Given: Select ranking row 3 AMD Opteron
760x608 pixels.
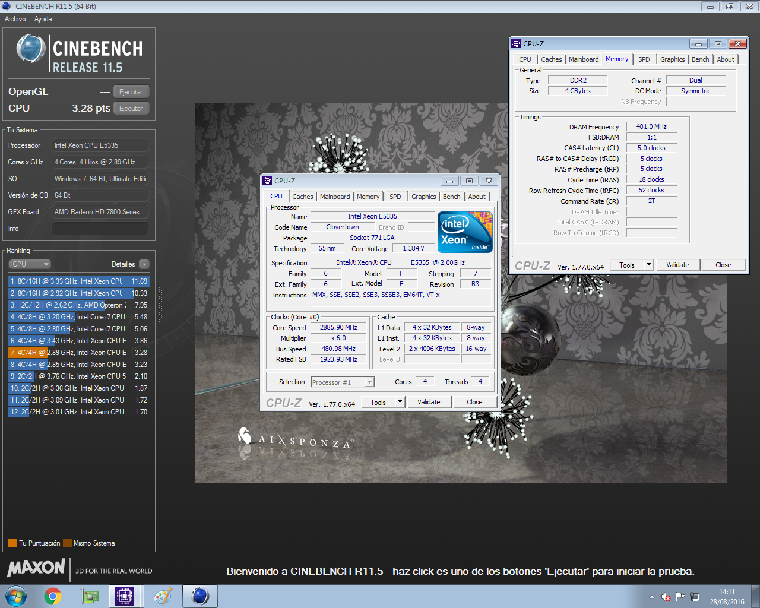Looking at the screenshot, I should [x=78, y=305].
